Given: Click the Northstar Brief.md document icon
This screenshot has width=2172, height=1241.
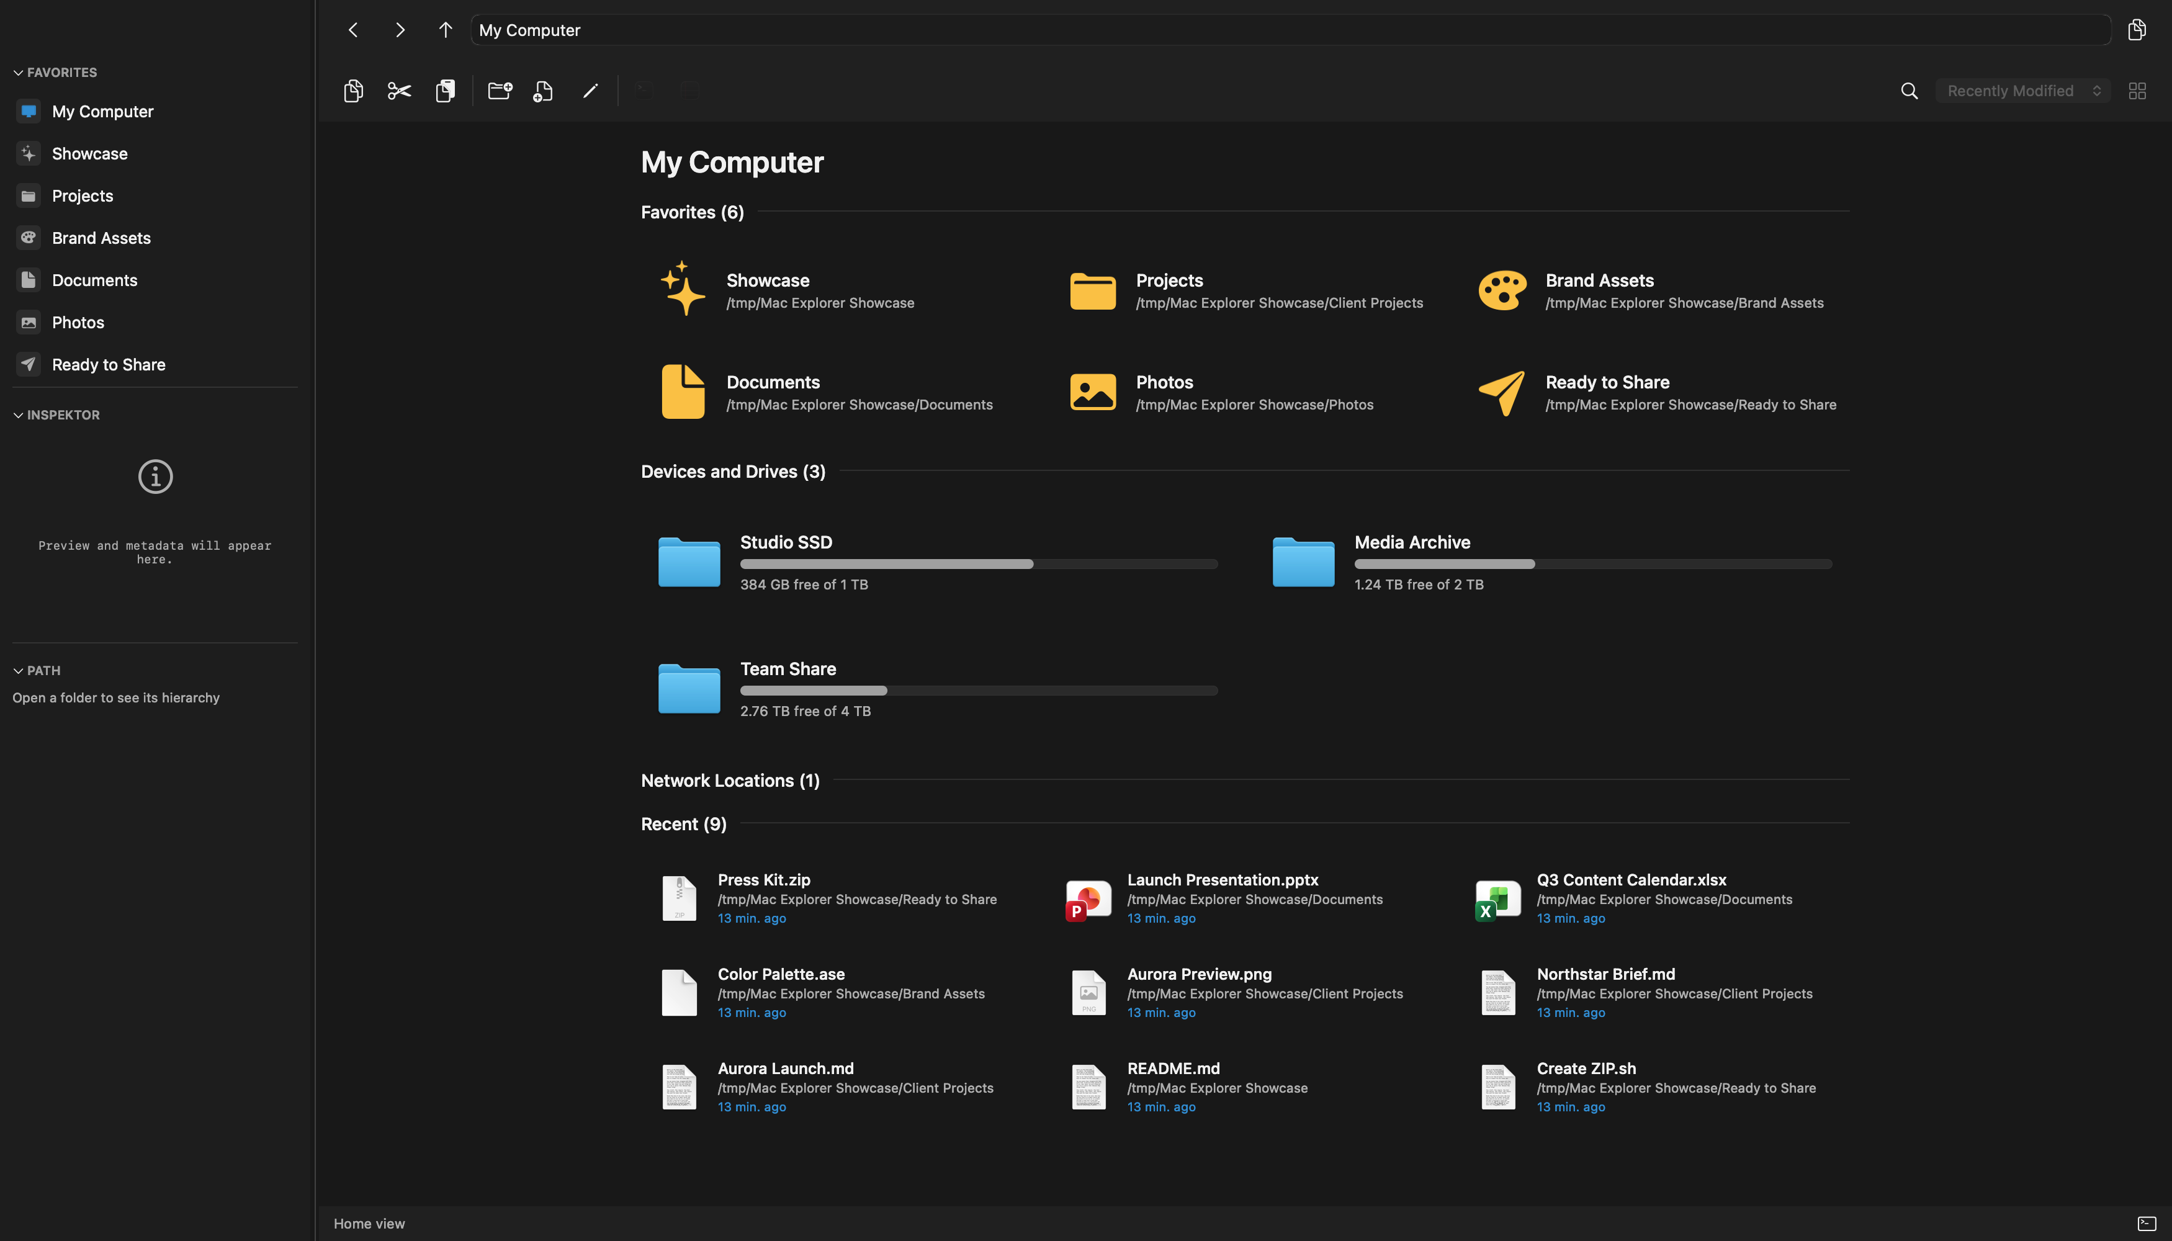Looking at the screenshot, I should point(1497,993).
